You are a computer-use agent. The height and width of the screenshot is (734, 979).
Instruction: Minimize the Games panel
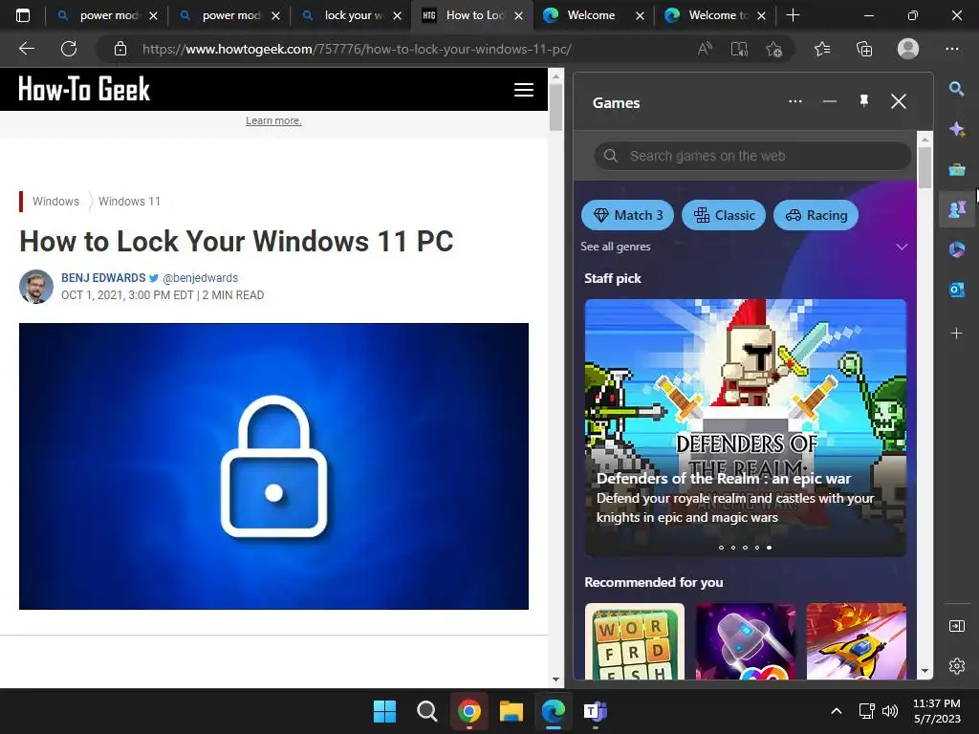(x=830, y=101)
